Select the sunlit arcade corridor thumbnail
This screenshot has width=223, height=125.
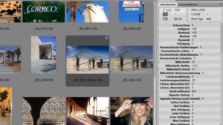click(x=87, y=111)
